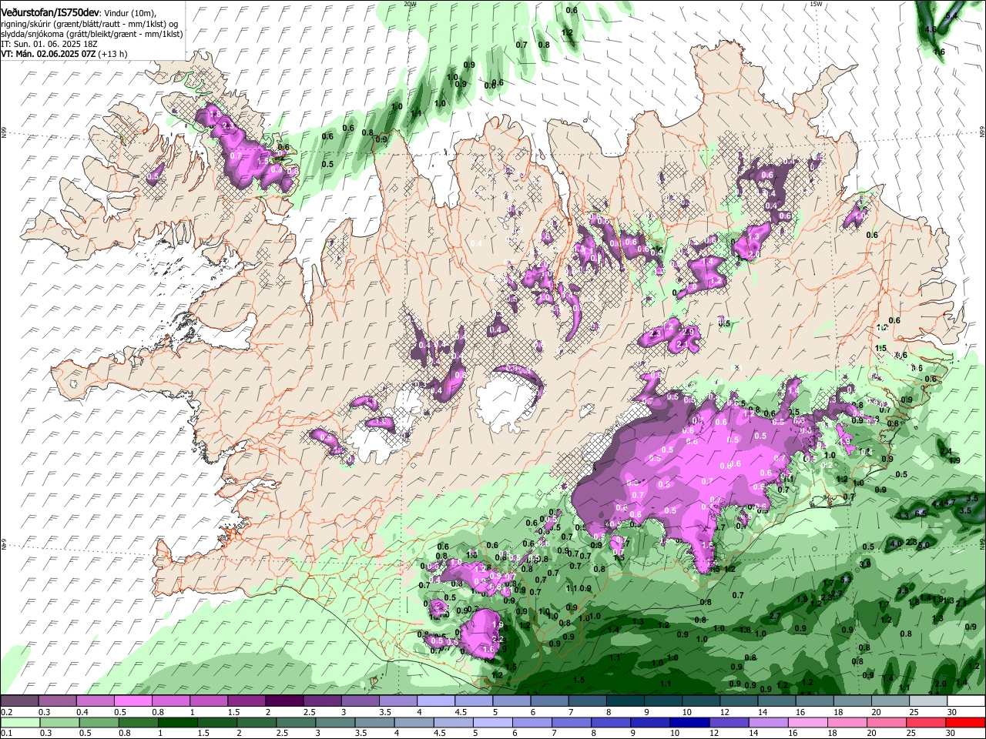Click the 'VT: Mán. 02.06.2025 07Z' valid time

[48, 54]
